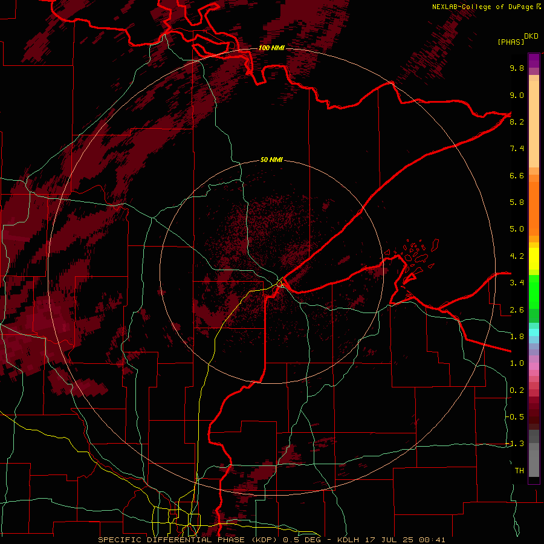Viewport: 544px width, 544px height.
Task: Click the -0.5 value on the color scale
Action: click(x=515, y=417)
